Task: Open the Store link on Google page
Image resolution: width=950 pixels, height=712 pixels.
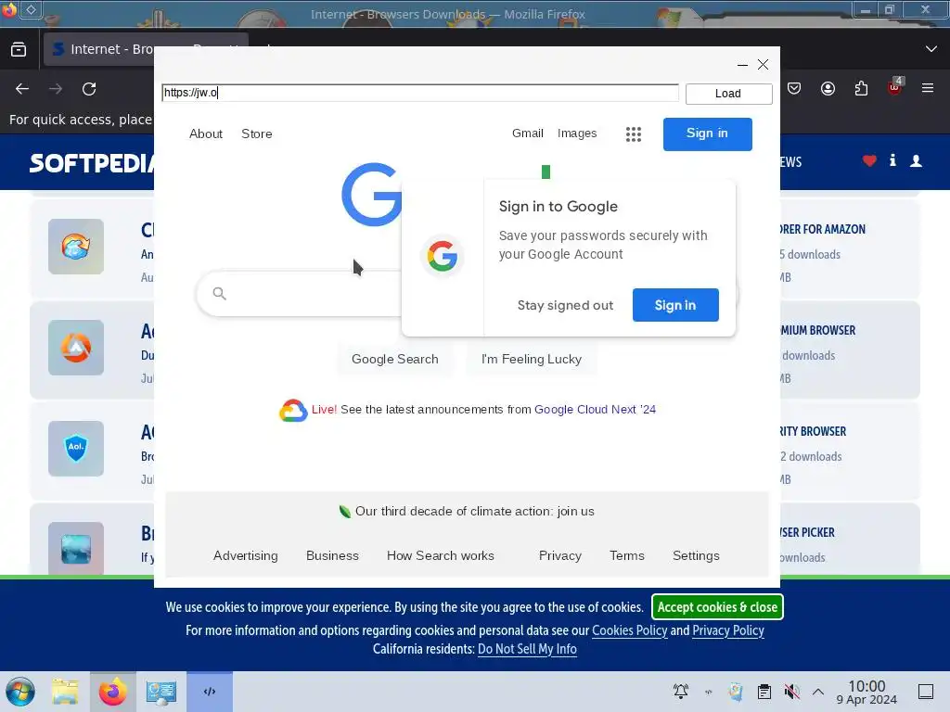Action: pyautogui.click(x=257, y=133)
